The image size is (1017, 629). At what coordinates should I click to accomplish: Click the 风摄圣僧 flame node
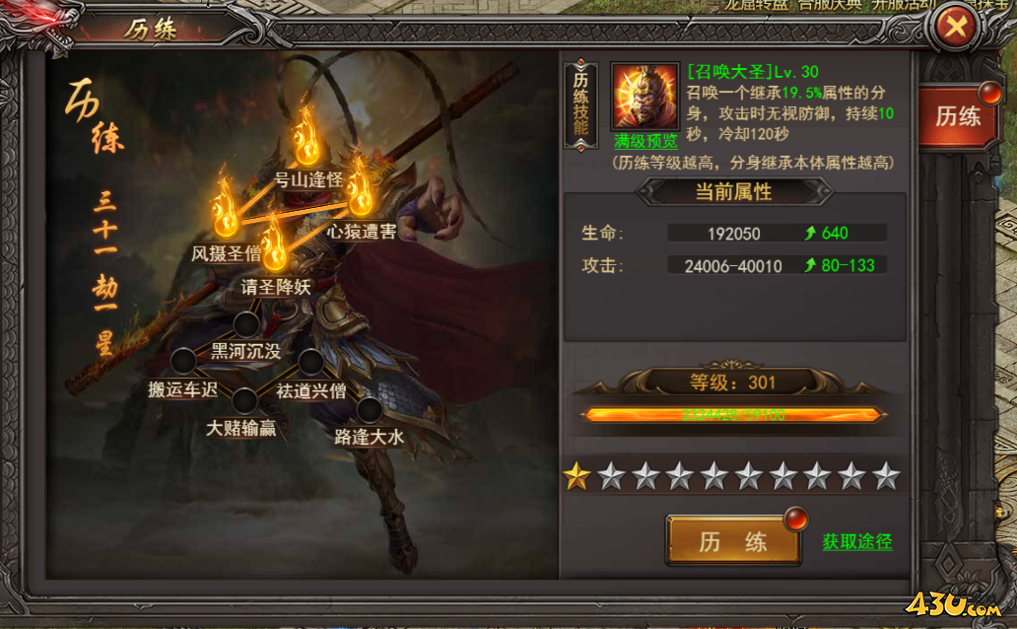[x=225, y=208]
